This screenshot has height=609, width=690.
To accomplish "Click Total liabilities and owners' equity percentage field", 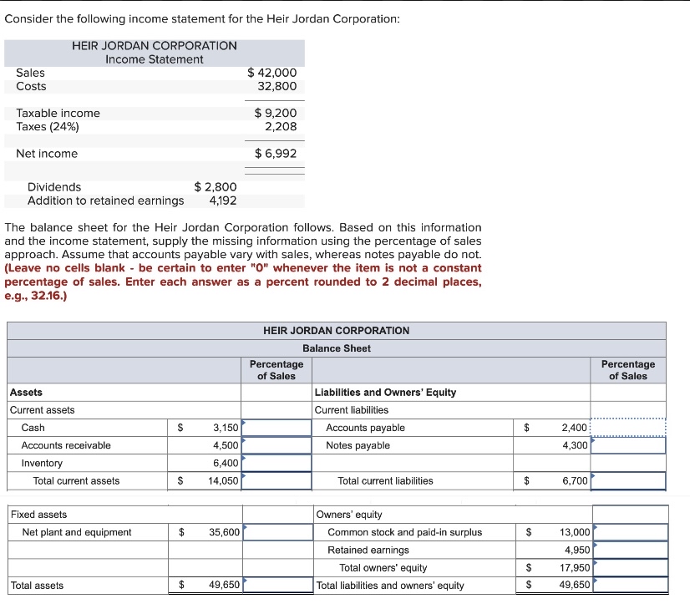I will coord(628,585).
